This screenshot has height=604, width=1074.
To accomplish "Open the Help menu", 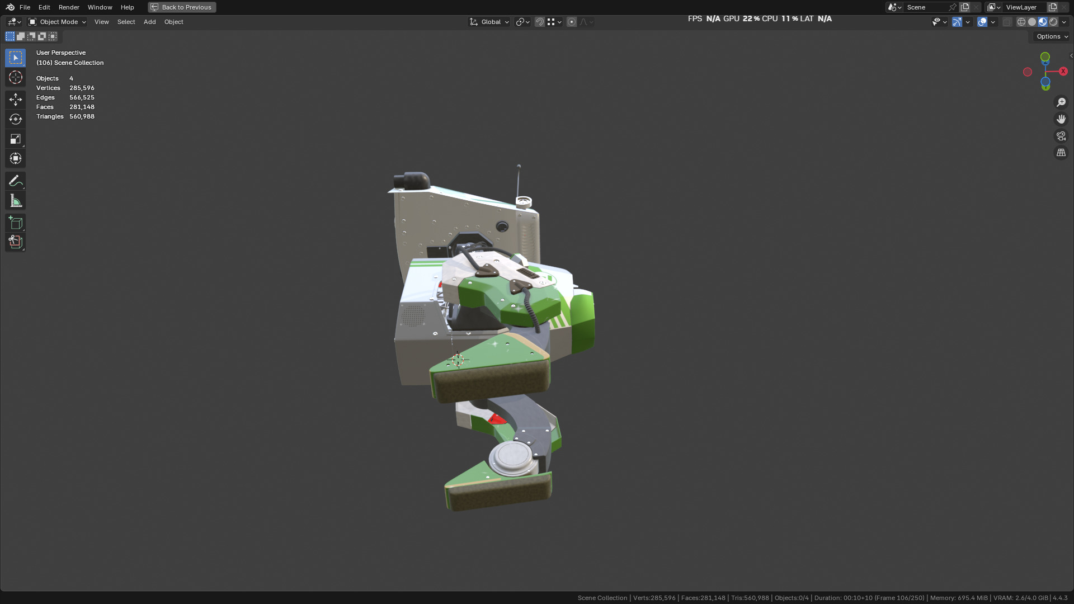I will (x=127, y=7).
